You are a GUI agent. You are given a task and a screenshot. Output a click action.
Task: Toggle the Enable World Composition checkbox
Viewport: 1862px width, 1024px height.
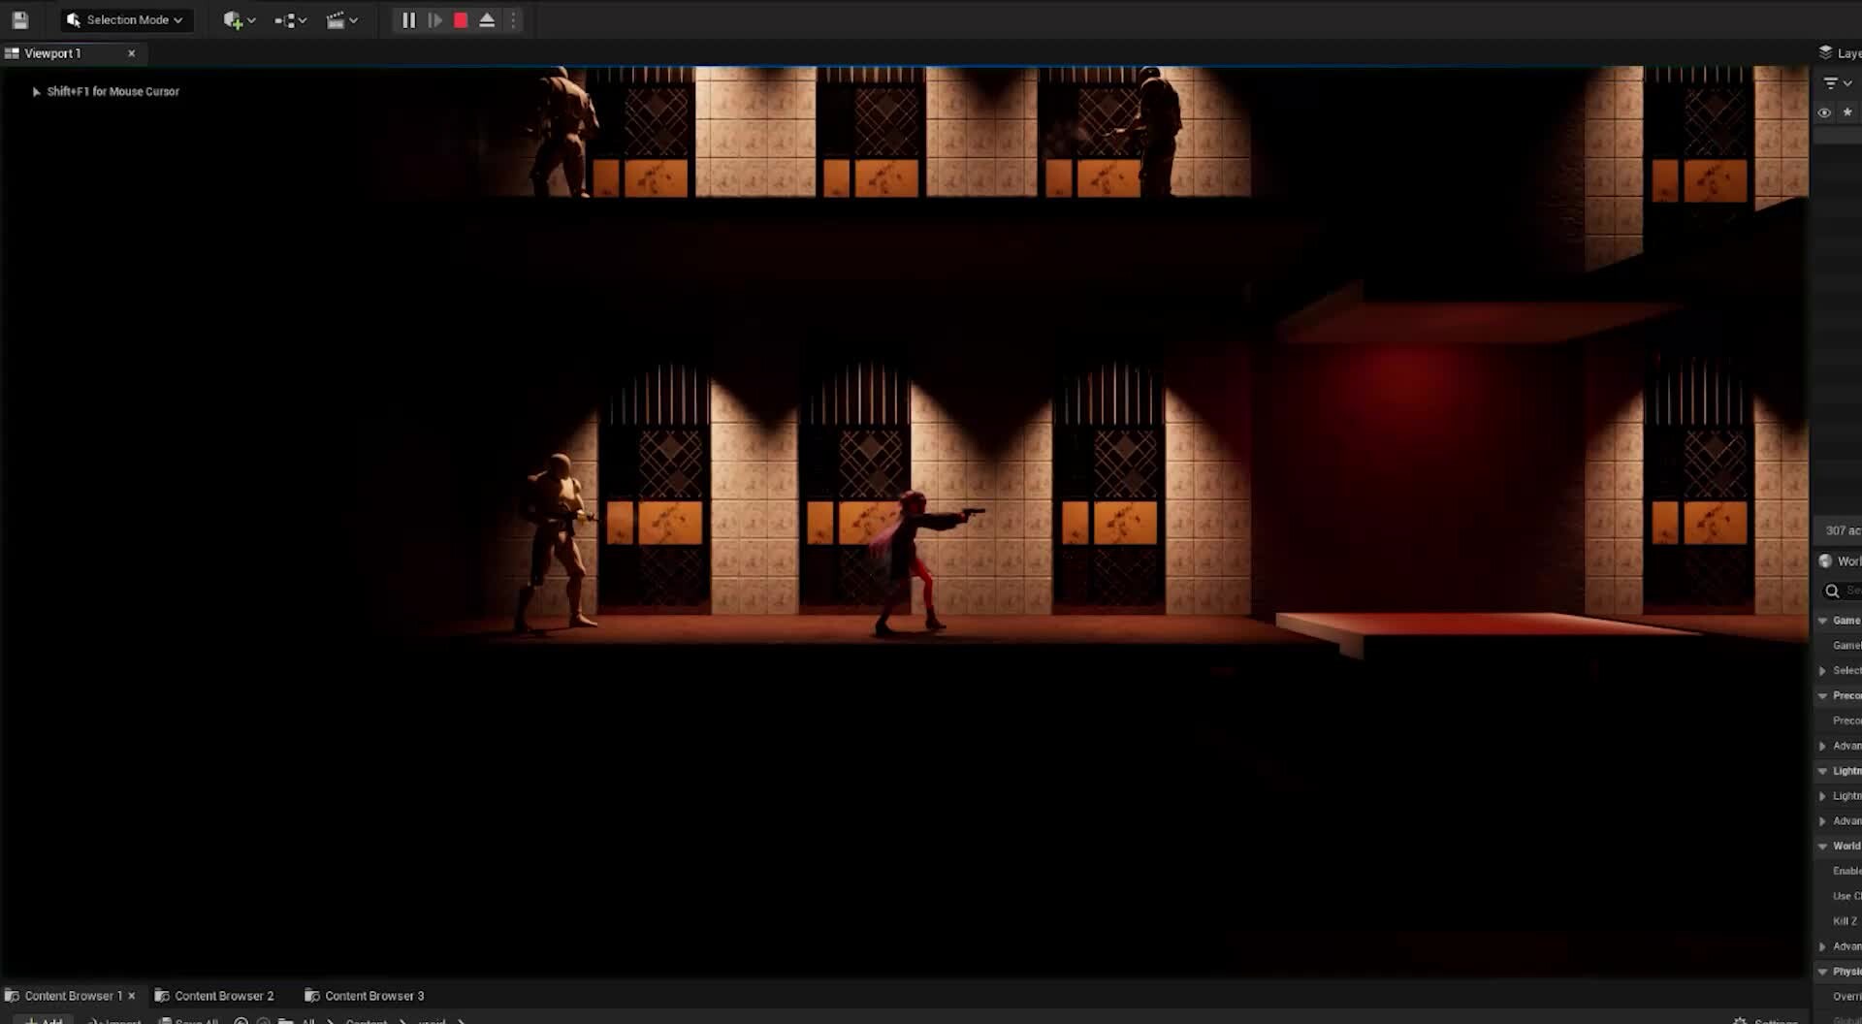1843,871
